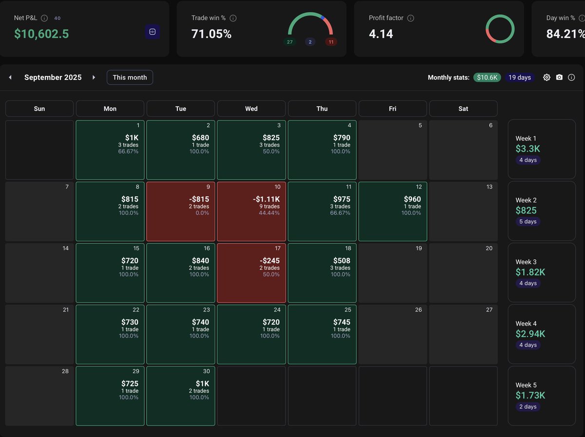Advance to October using the right chevron
The image size is (585, 437).
[x=94, y=77]
